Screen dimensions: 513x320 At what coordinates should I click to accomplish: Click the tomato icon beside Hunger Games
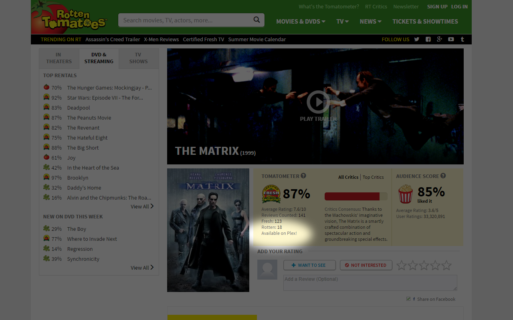coord(46,87)
